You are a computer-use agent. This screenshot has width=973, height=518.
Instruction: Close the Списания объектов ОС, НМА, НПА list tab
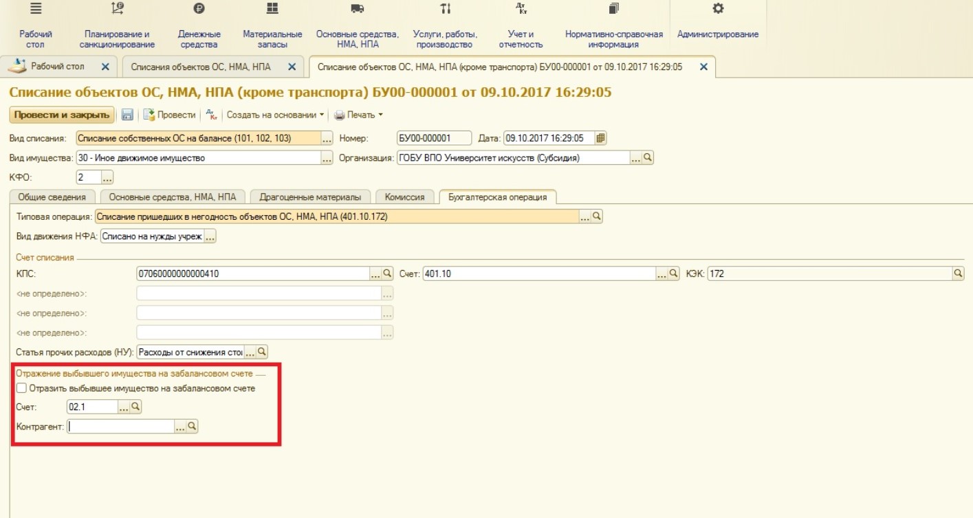(x=291, y=67)
